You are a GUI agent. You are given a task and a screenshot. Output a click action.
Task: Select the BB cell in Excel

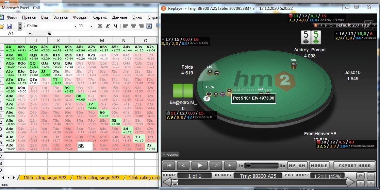click(85, 146)
